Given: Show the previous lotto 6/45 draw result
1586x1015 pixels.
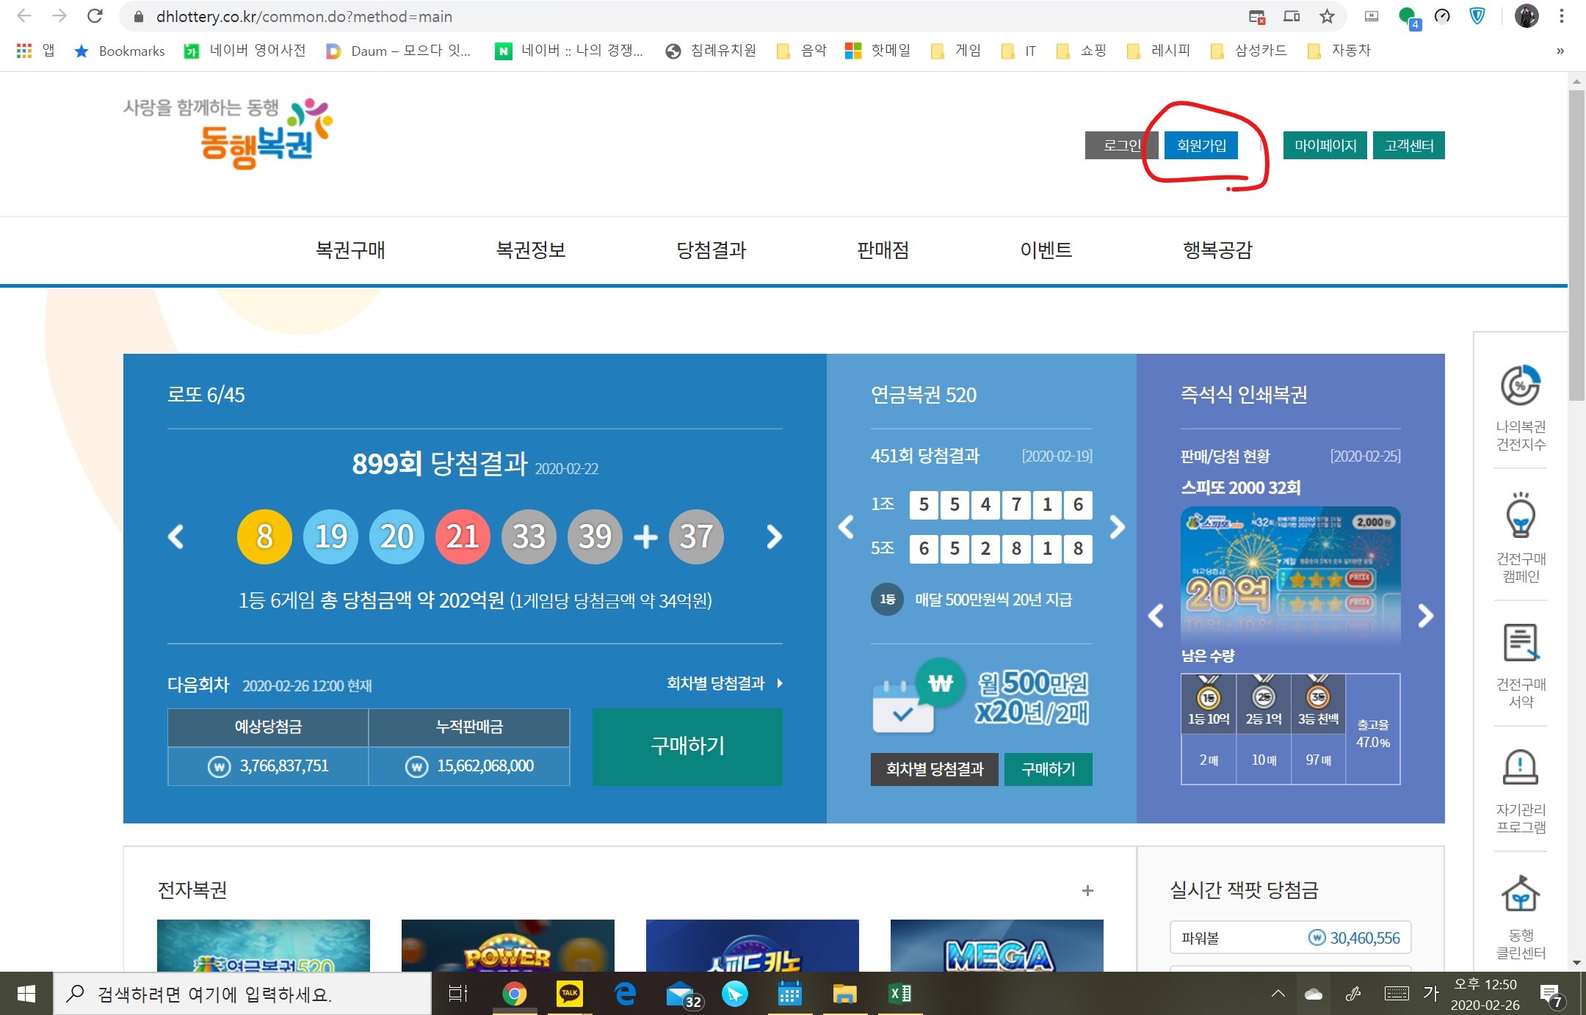Looking at the screenshot, I should coord(176,536).
